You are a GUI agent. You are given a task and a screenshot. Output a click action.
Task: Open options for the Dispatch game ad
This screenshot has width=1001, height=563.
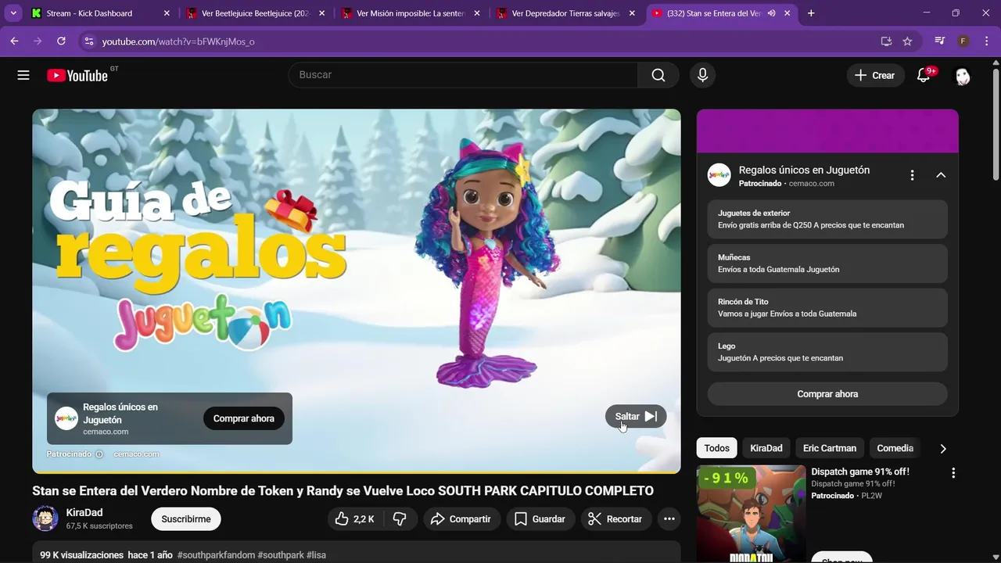953,473
